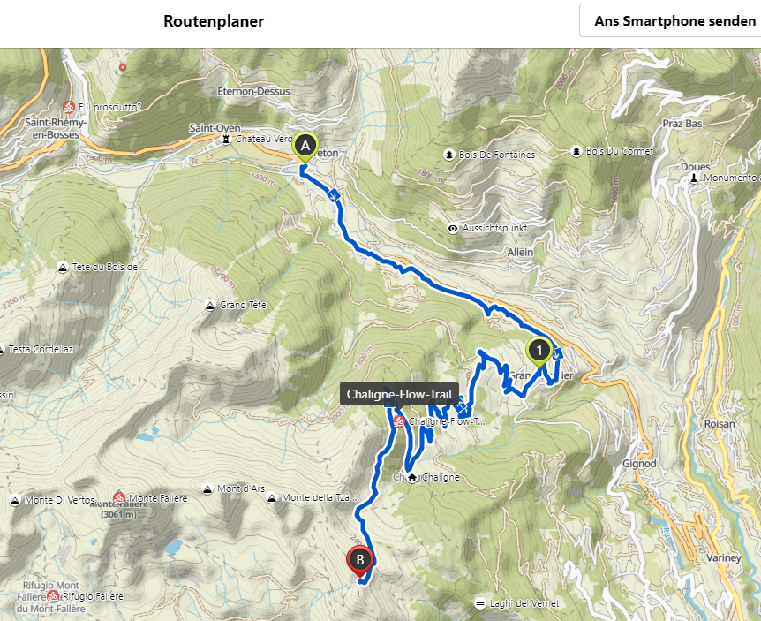Click the Chaligne-Flow-Trail tooltip label
Screen dimensions: 761x621
click(399, 394)
